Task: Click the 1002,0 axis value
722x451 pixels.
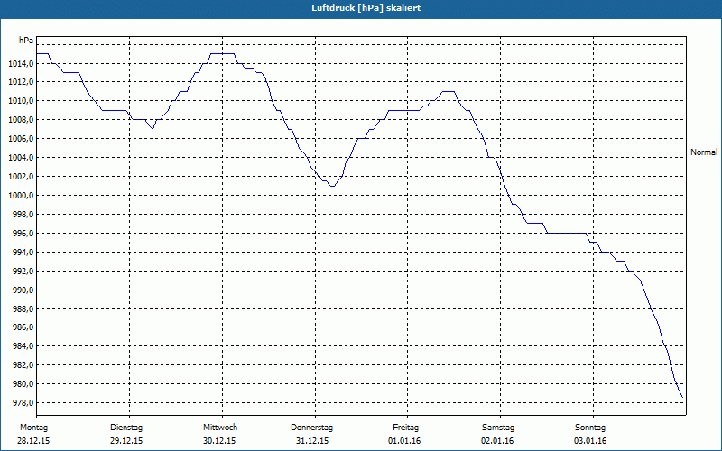Action: point(21,177)
